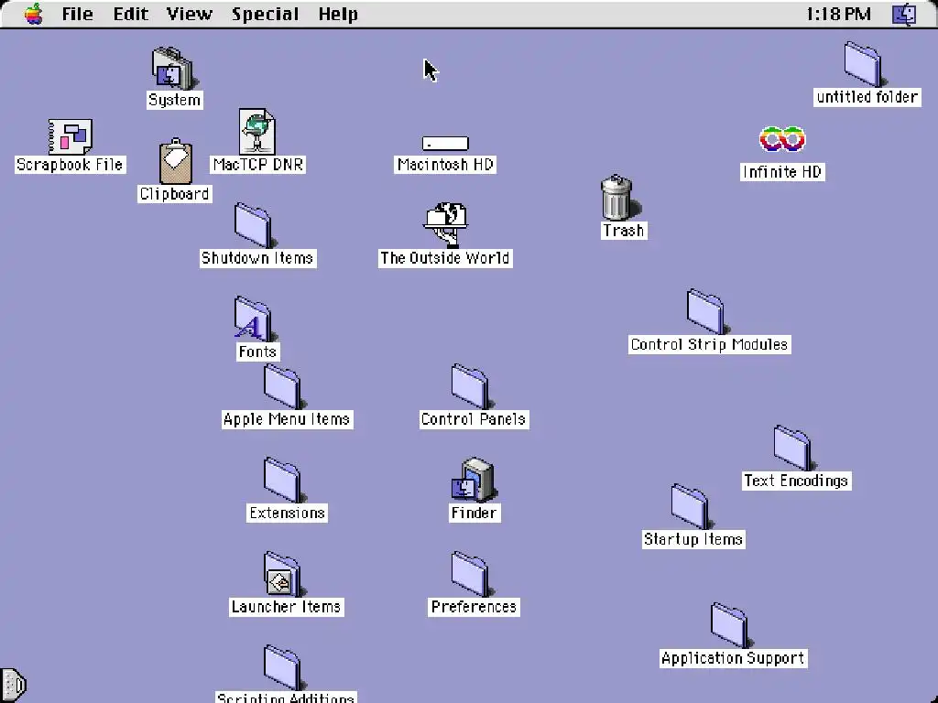938x703 pixels.
Task: Open the Finder application menu icon
Action: pos(904,14)
